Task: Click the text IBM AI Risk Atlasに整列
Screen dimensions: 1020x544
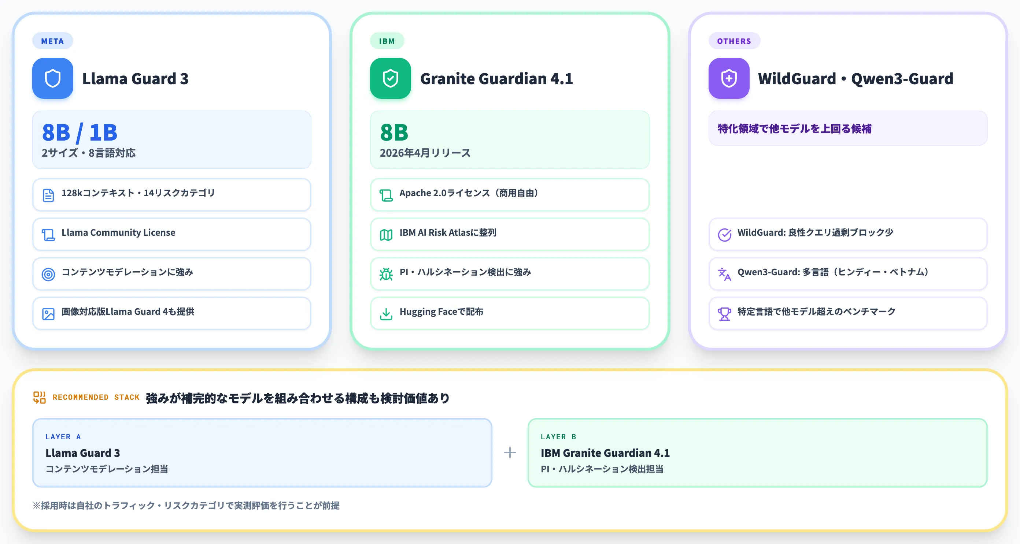Action: tap(448, 232)
